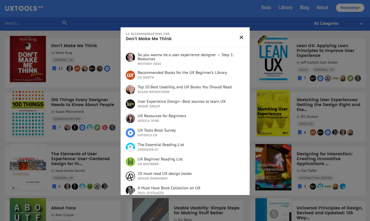Screen dimensions: 370x221
Task: Click Don't Make Me Think book cover
Action: click(x=28, y=59)
